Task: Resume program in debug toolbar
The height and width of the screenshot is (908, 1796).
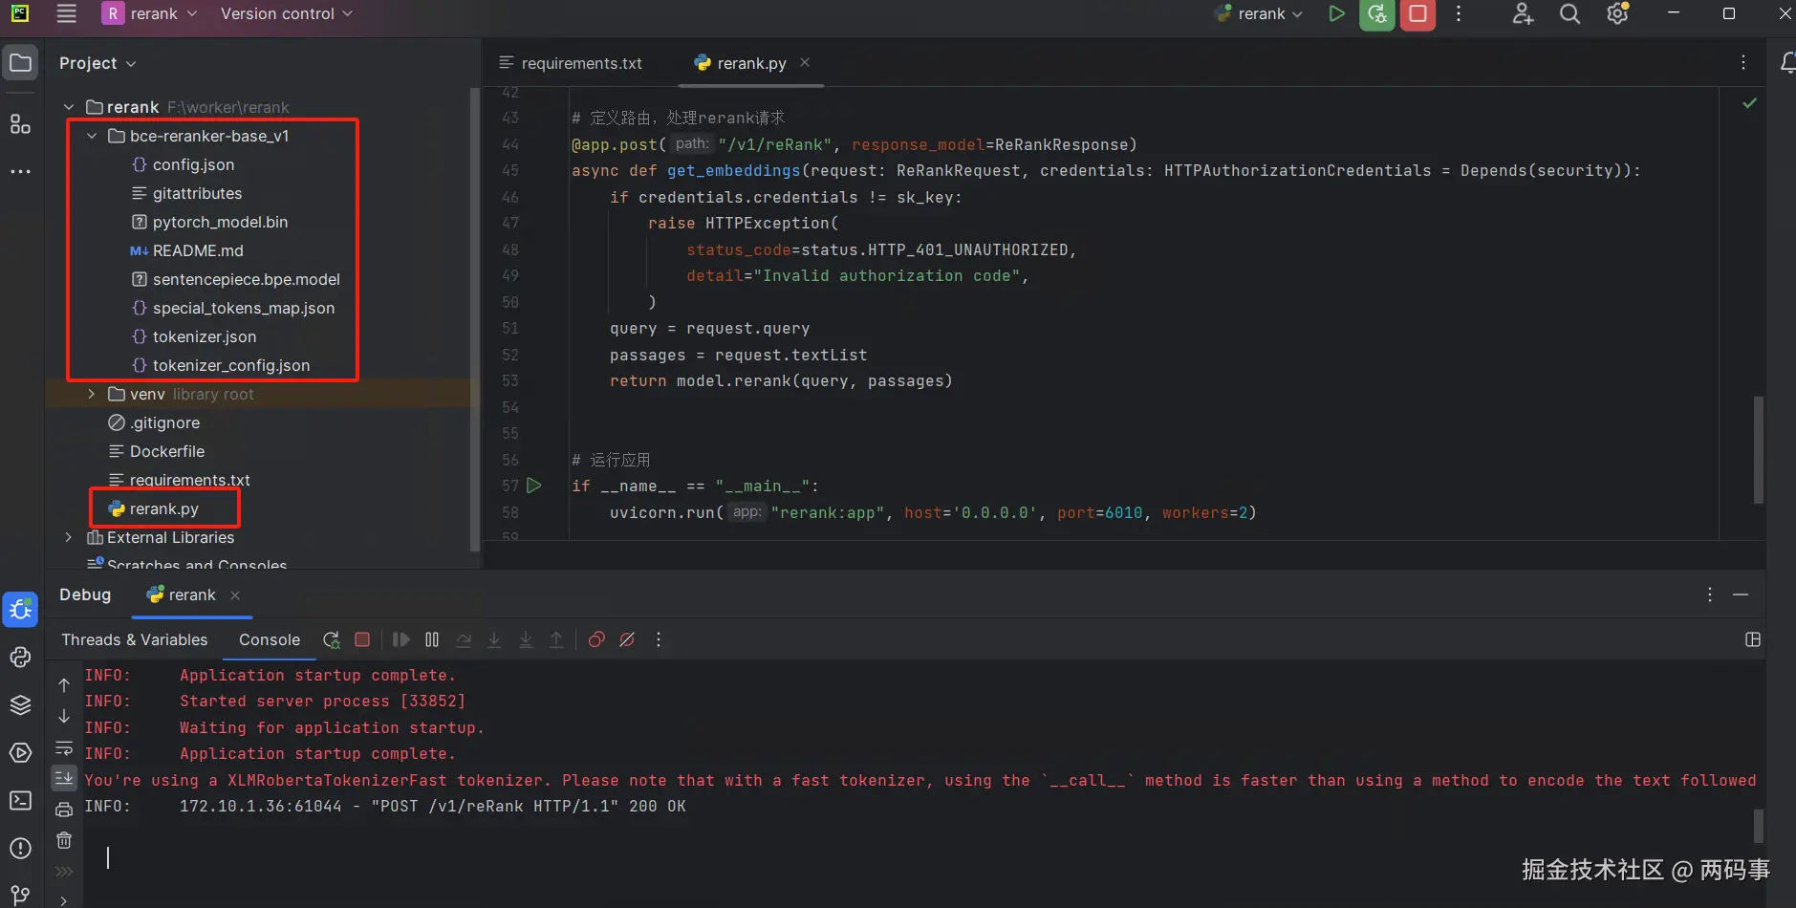Action: click(401, 639)
